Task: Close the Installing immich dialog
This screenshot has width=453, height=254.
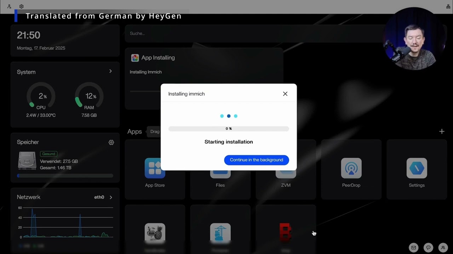Action: tap(285, 94)
